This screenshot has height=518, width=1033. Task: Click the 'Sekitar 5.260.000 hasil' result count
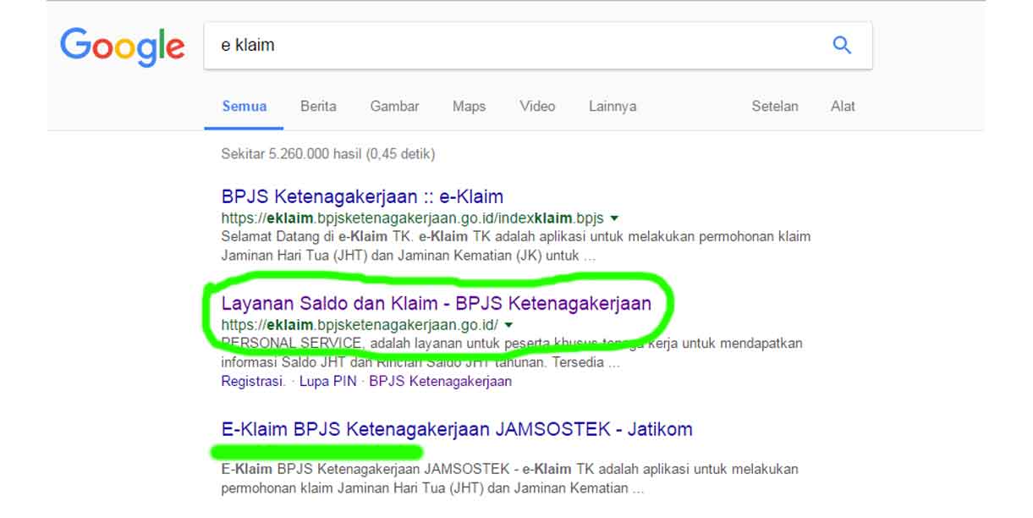point(328,155)
